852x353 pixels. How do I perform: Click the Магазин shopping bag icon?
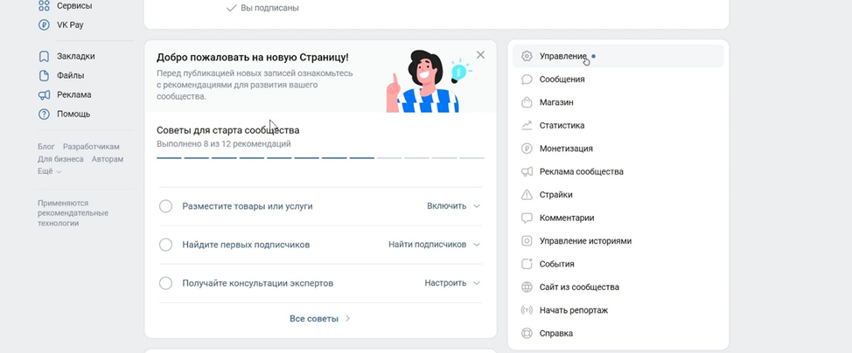(527, 102)
